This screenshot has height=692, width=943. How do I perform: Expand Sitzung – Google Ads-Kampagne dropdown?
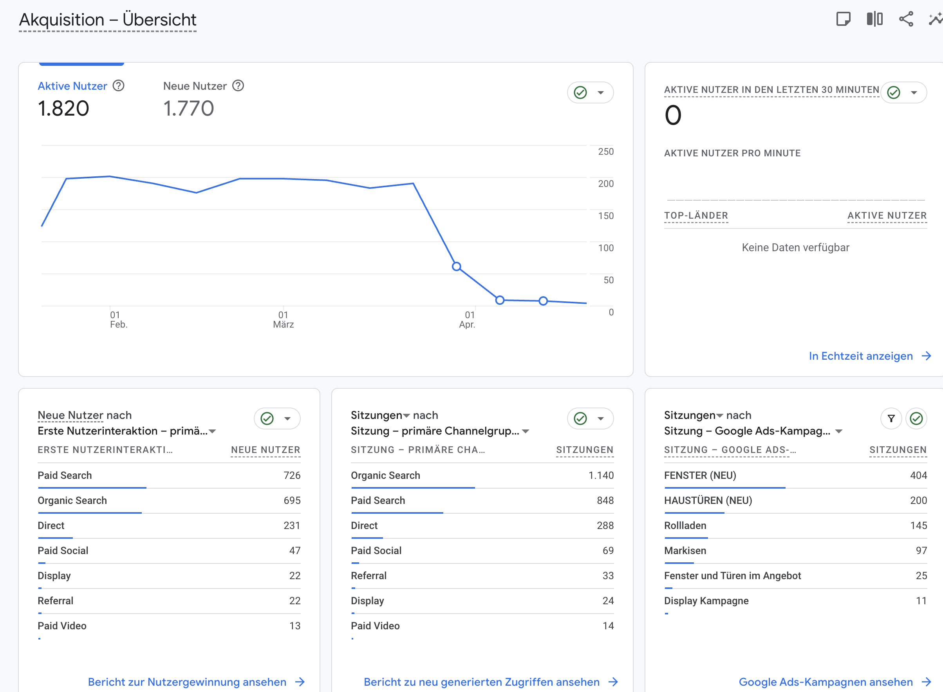click(839, 431)
